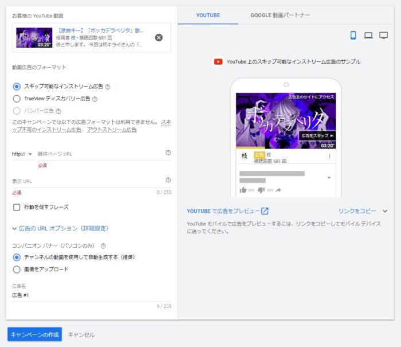
Task: Collapse the ad URL options advanced section
Action: [x=61, y=228]
